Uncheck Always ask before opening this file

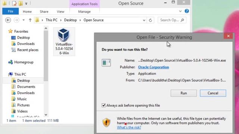click(104, 105)
